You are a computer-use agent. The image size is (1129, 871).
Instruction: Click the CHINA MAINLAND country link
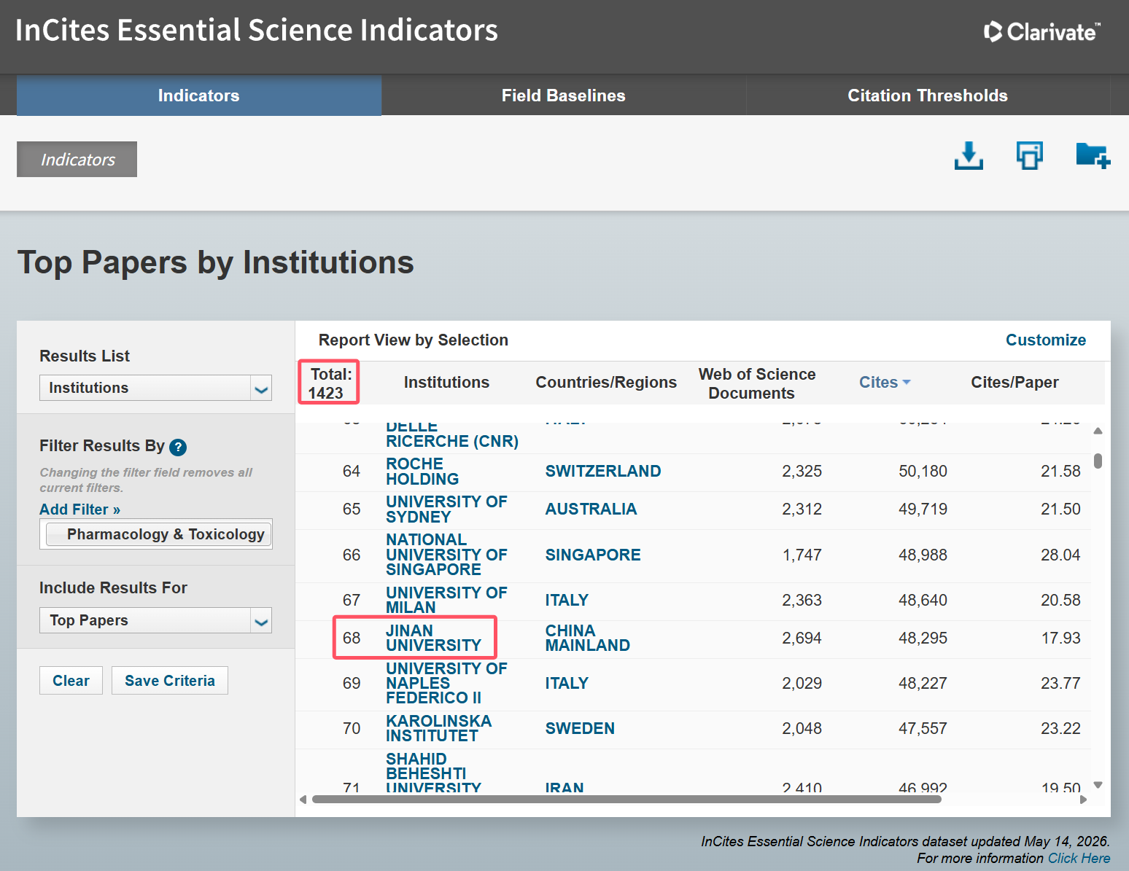click(587, 638)
